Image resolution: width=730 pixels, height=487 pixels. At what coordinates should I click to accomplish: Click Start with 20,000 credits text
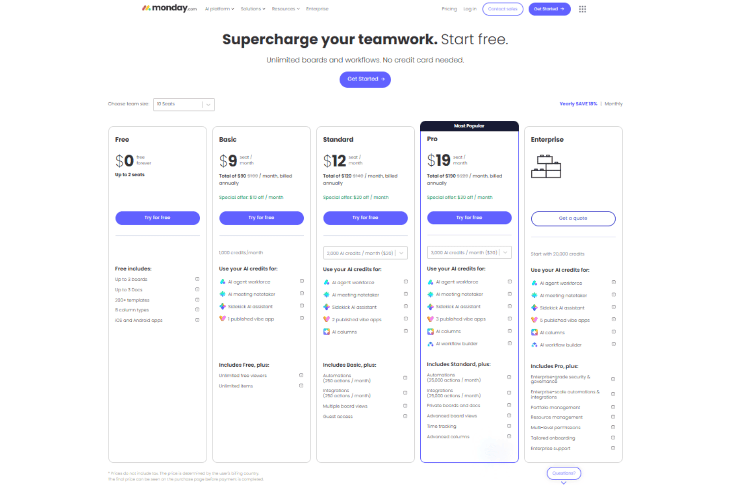(x=557, y=254)
